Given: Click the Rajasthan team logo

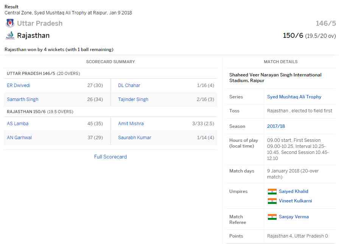Looking at the screenshot, I should click(x=10, y=36).
